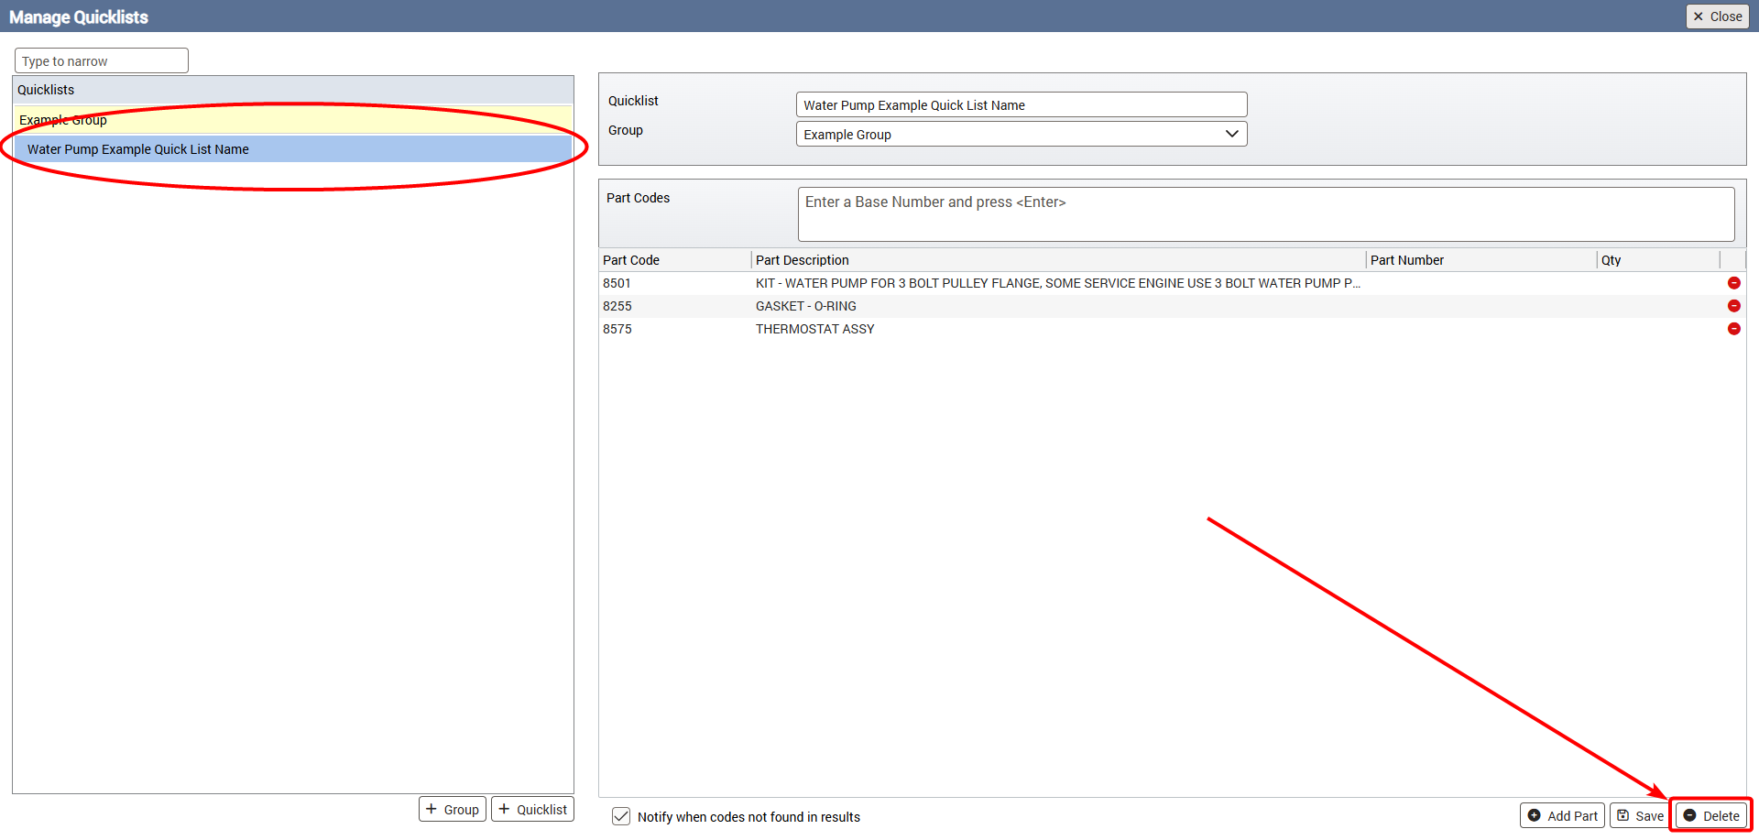Sort by Part Code column header
Screen dimensions: 1759x840
point(631,260)
